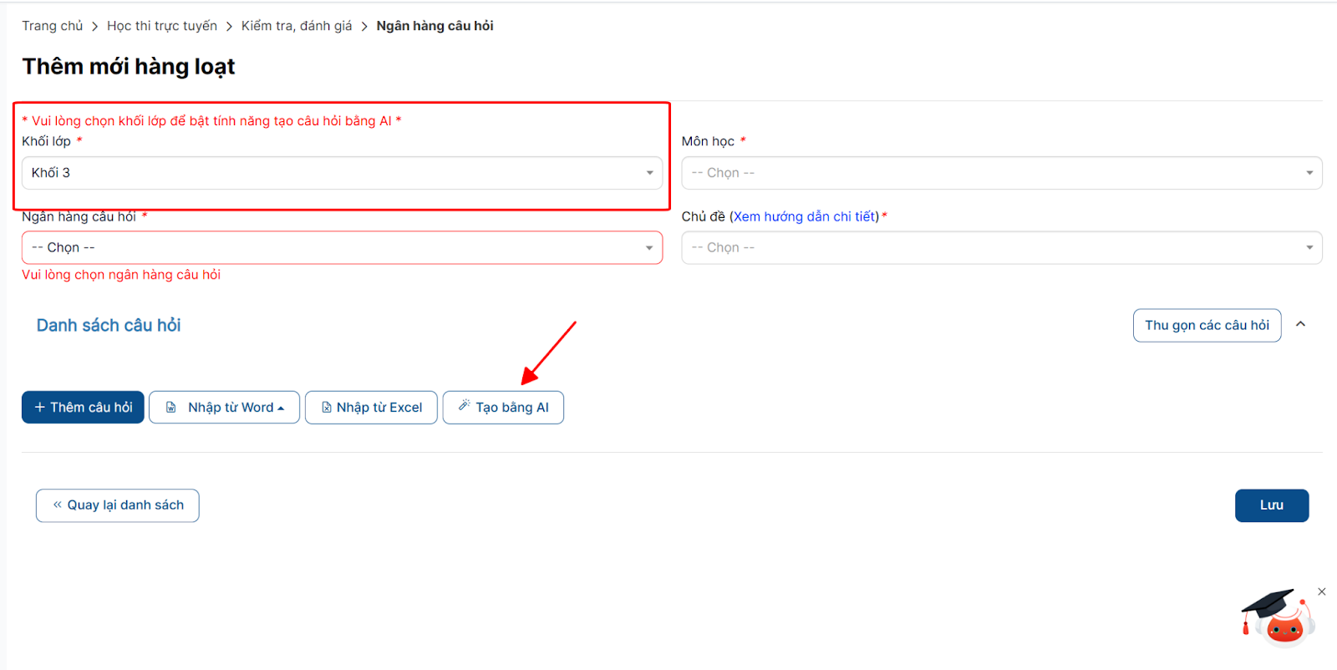
Task: Click the magic wand icon on Tạo bằng AI
Action: point(464,406)
